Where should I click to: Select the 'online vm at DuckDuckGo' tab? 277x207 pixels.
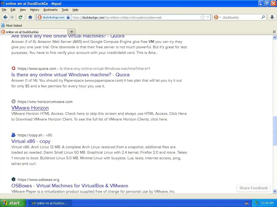coord(34,32)
